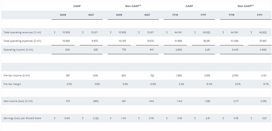The height and width of the screenshot is (131, 272).
Task: Select the 4Q17 GAAP column header
Action: coord(91,15)
